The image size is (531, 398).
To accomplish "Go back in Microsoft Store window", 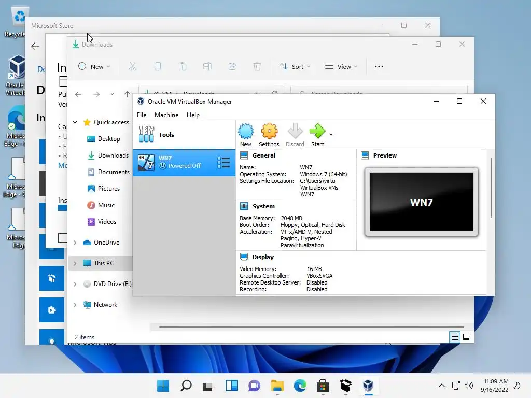I will [x=35, y=46].
